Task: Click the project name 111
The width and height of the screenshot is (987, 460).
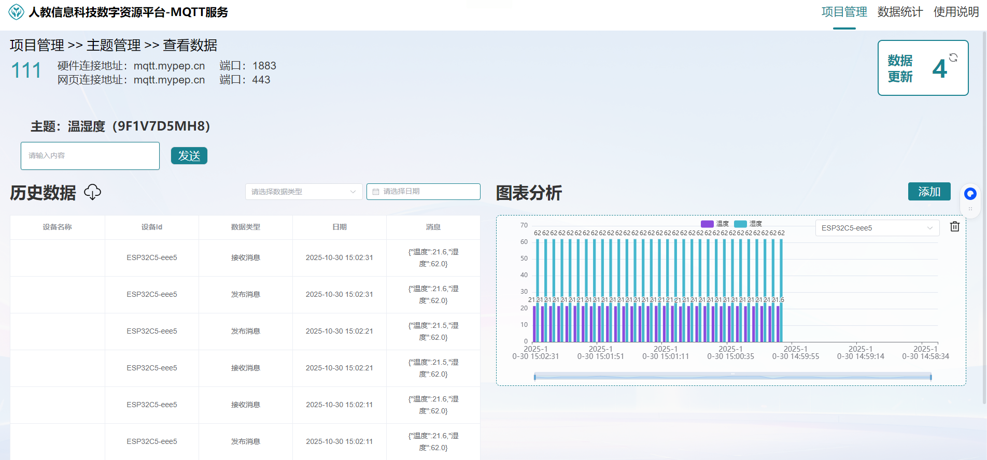Action: click(x=26, y=70)
